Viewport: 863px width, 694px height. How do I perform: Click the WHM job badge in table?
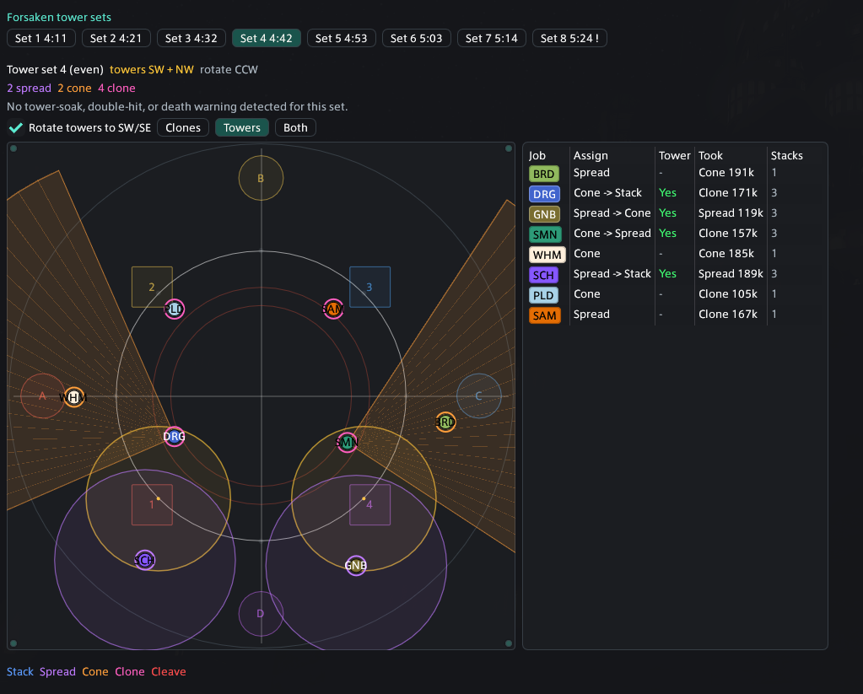click(547, 255)
